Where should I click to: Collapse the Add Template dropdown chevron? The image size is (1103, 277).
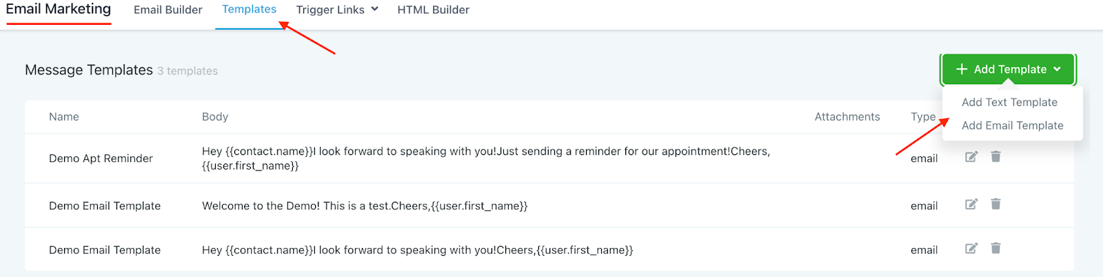click(x=1058, y=70)
